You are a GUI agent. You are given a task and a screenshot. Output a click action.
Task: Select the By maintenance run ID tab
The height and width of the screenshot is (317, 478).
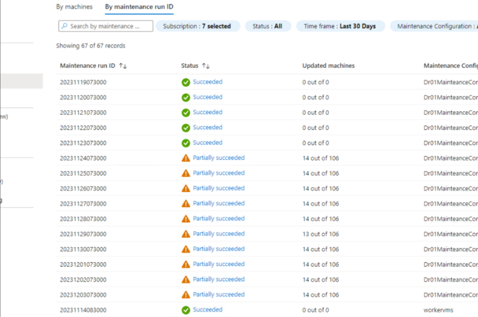tap(139, 7)
